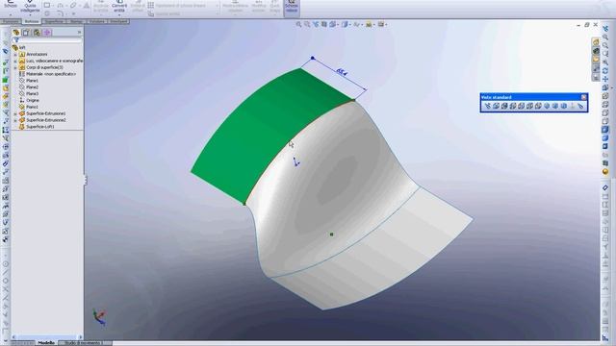
Task: Select Top view in Viste standard toolbar
Action: [x=530, y=106]
